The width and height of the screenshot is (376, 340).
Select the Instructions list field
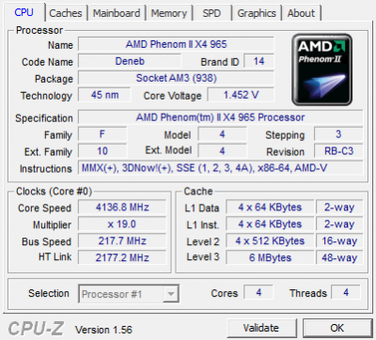(x=221, y=168)
